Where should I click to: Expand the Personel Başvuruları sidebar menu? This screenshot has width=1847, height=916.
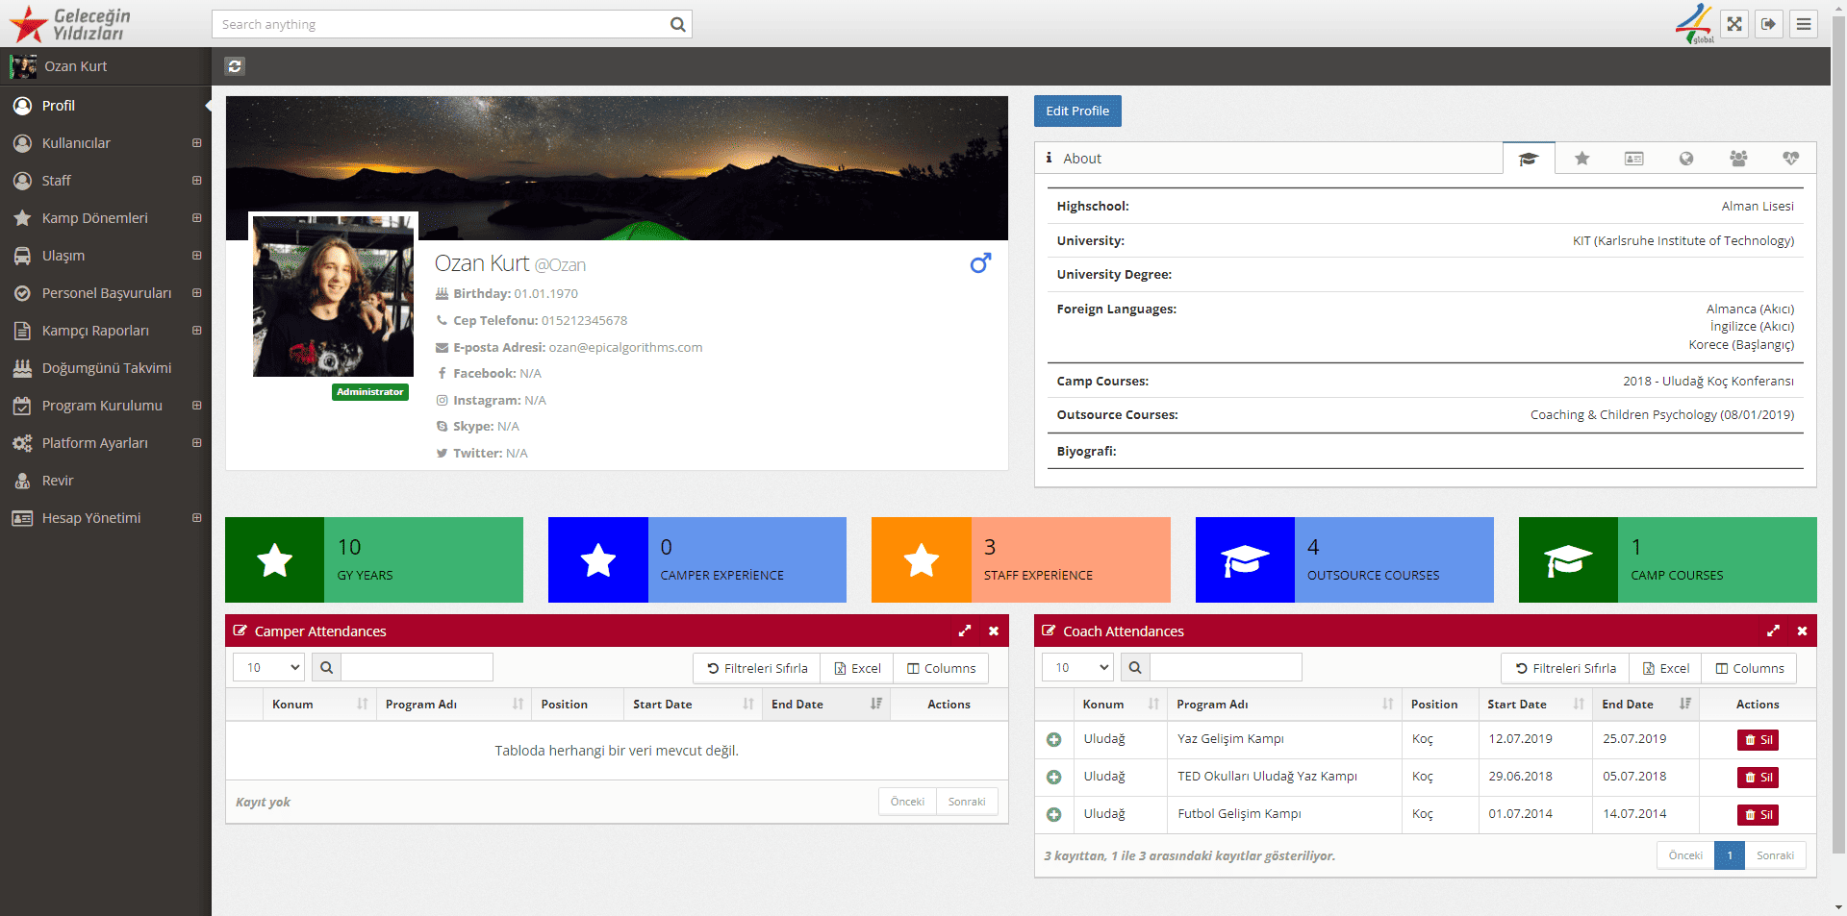tap(106, 293)
